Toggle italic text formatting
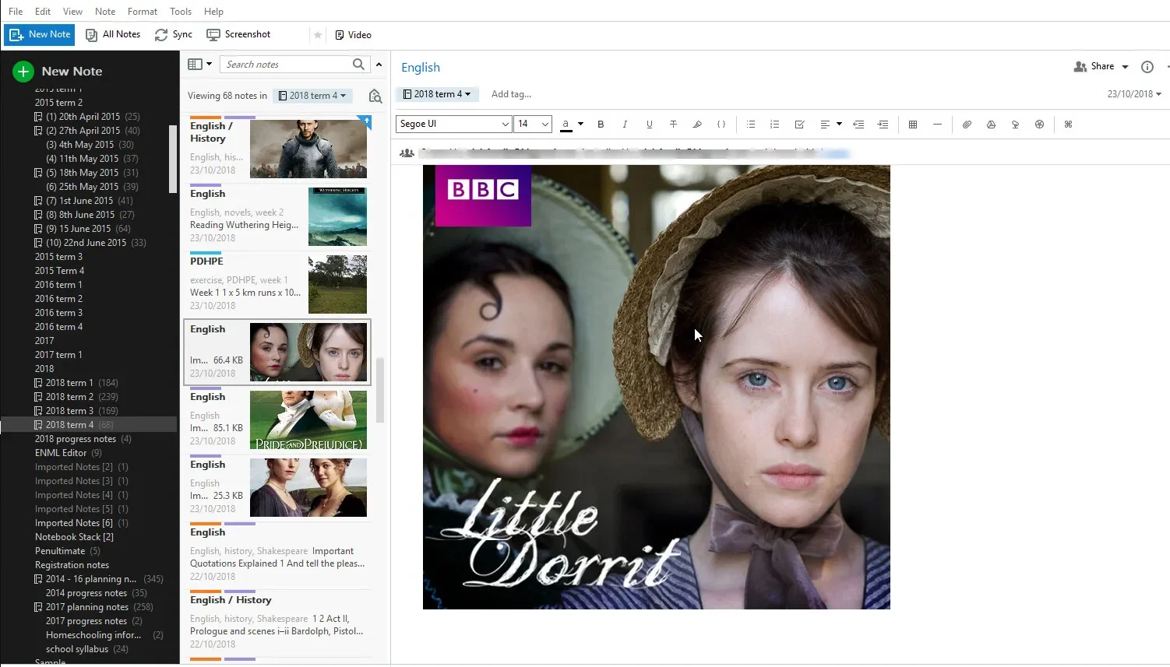The width and height of the screenshot is (1170, 667). point(625,125)
